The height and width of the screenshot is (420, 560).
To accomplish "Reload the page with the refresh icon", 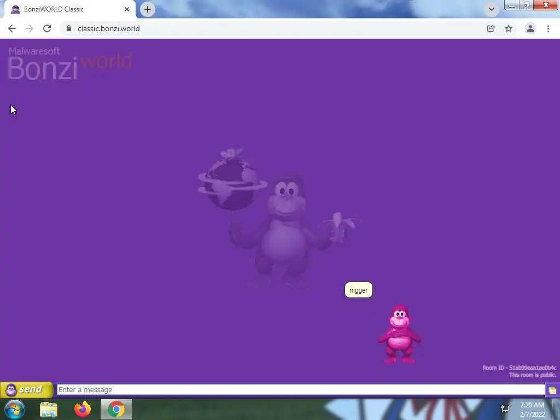I will point(47,28).
